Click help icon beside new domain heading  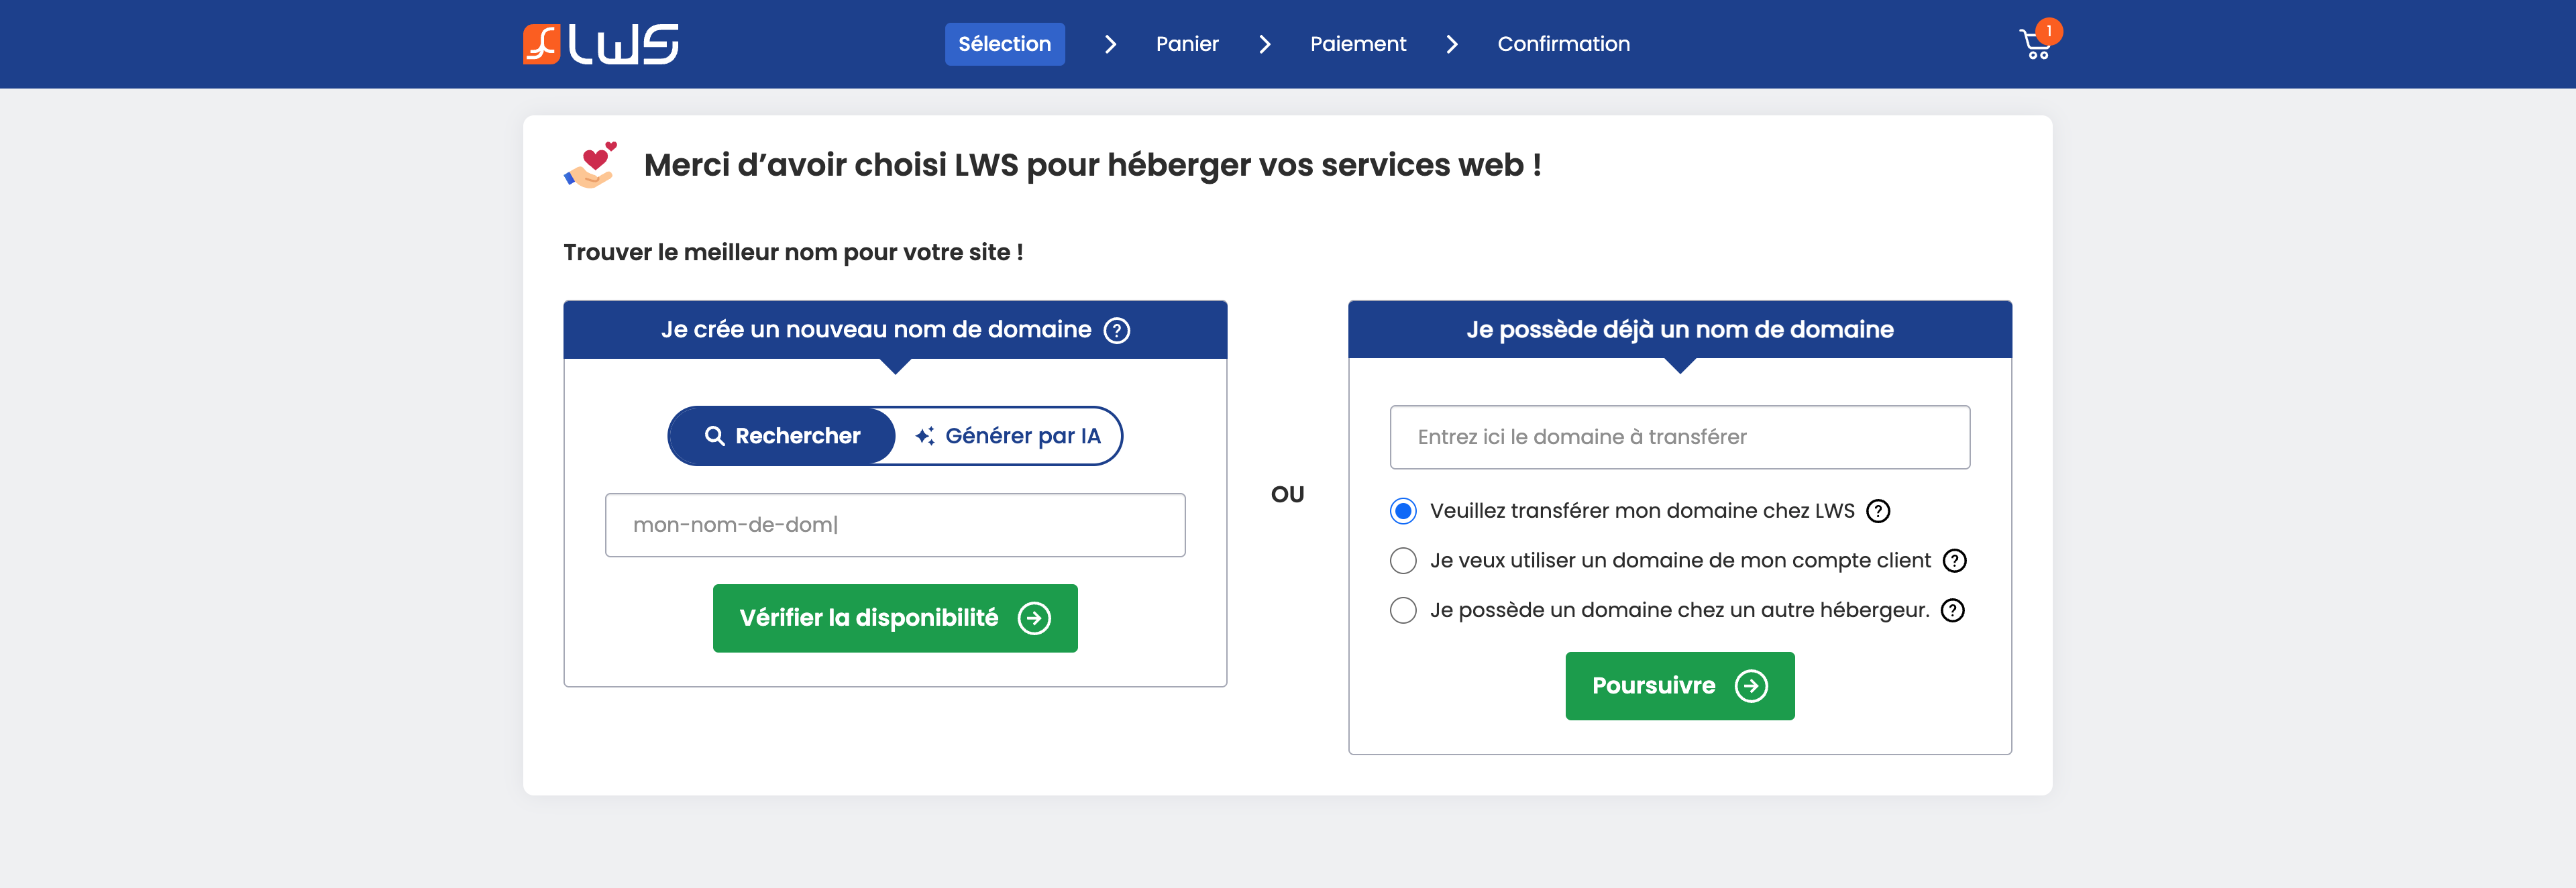pyautogui.click(x=1116, y=330)
